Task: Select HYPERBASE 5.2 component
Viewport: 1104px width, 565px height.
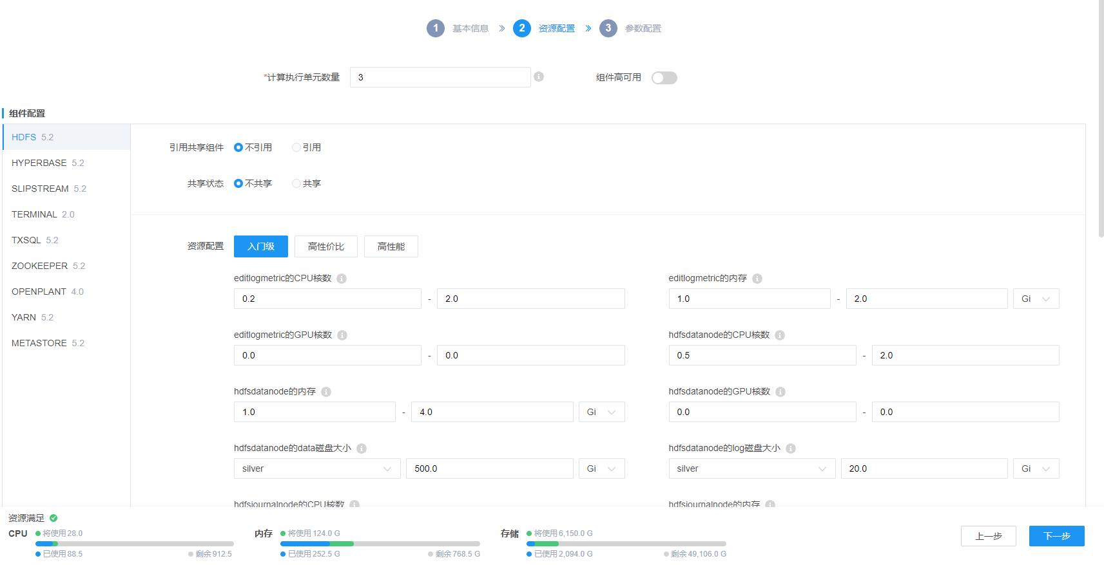Action: click(x=66, y=163)
